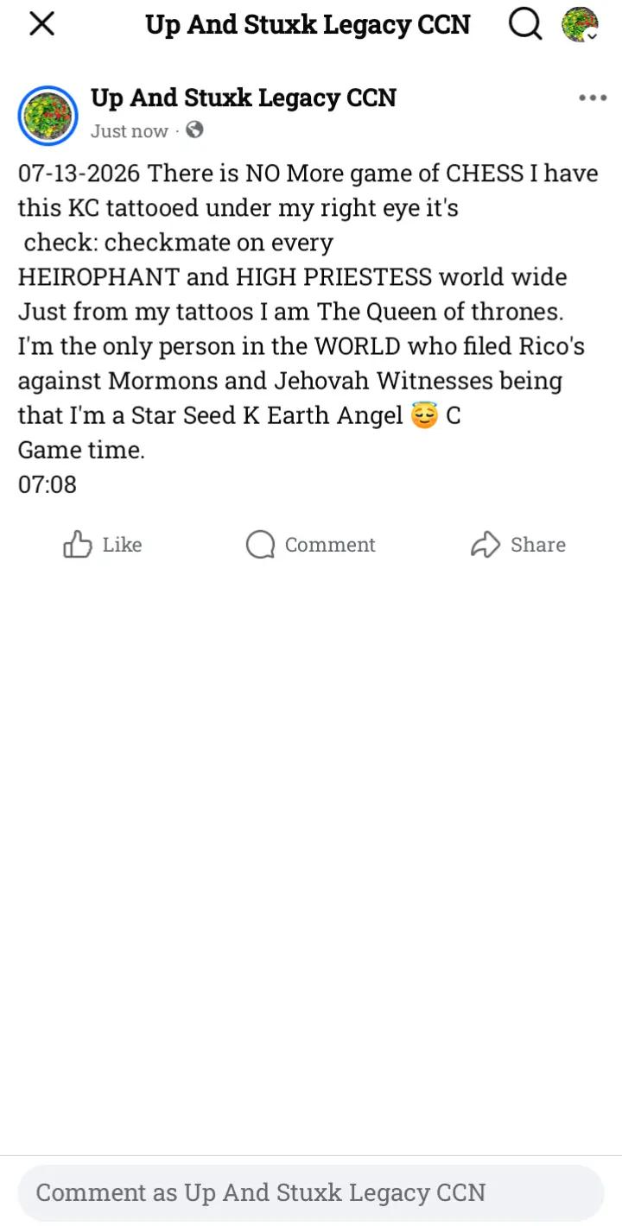The image size is (622, 1226).
Task: Click the page title in the header
Action: [x=308, y=24]
